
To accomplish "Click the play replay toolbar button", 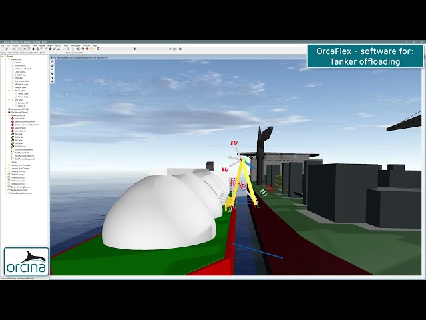I will pyautogui.click(x=69, y=49).
